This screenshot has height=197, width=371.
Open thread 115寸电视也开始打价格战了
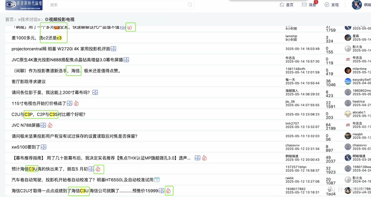(39, 103)
